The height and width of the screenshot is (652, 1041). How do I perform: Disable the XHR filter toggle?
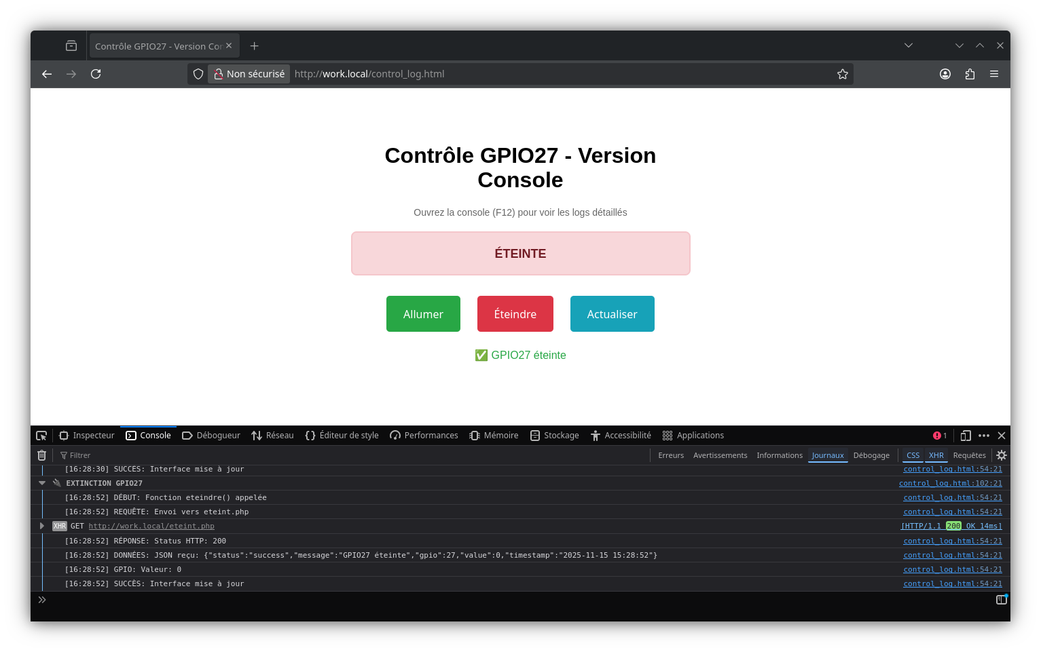[x=936, y=455]
